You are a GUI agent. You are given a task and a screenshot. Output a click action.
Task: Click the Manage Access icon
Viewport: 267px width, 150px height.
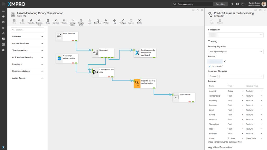click(72, 20)
